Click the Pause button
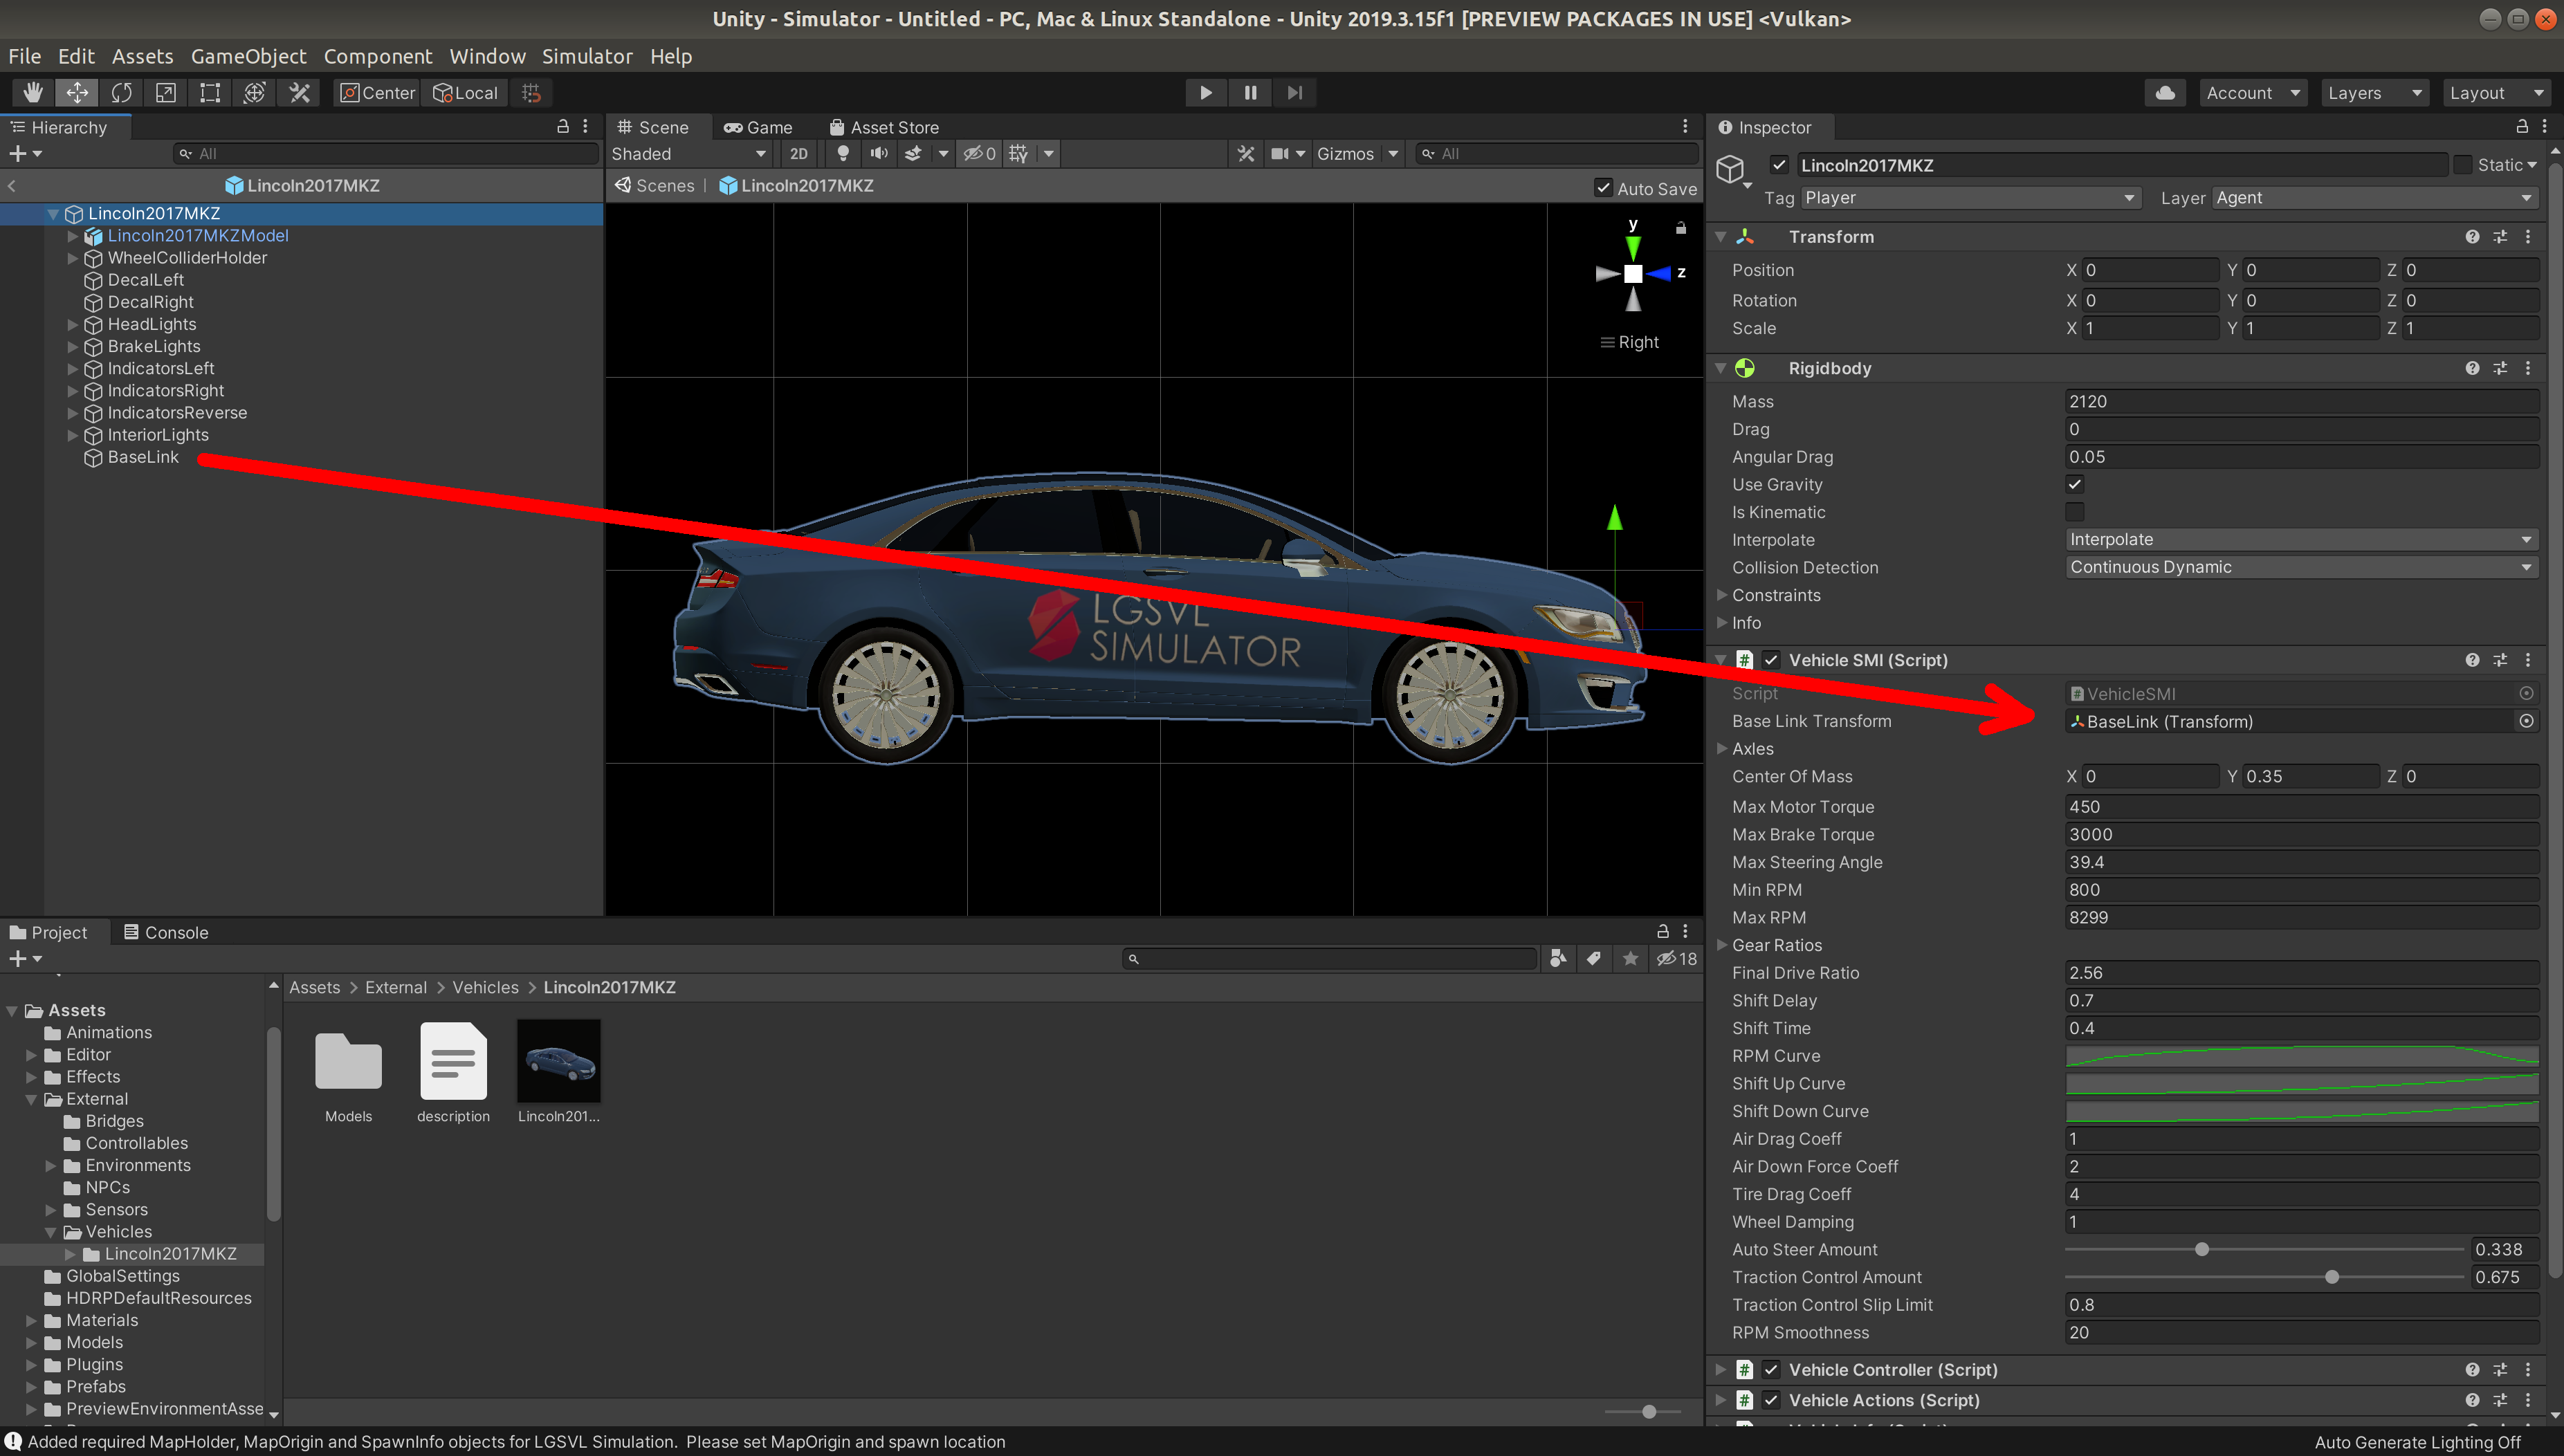The width and height of the screenshot is (2564, 1456). (x=1250, y=93)
